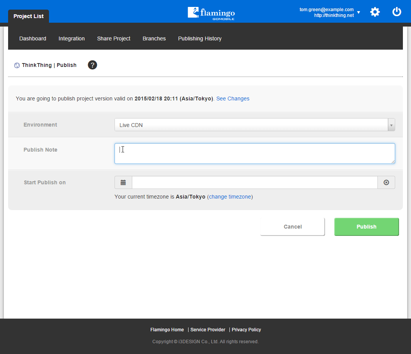The image size is (411, 354).
Task: Click the flamingo GoMobile logo
Action: (x=211, y=13)
